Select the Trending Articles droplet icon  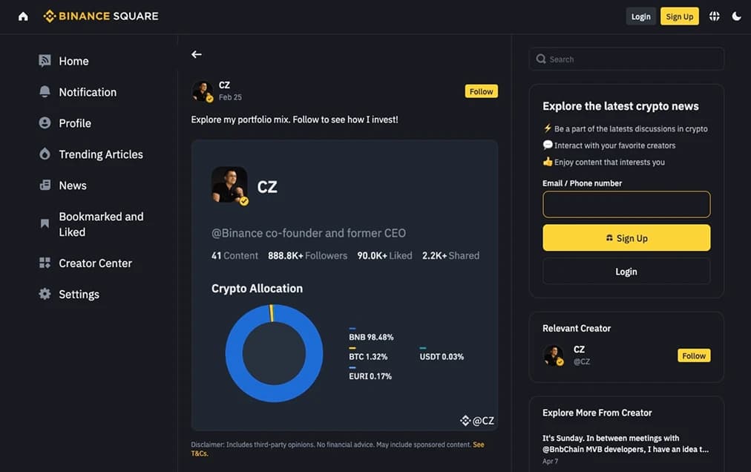[x=45, y=154]
